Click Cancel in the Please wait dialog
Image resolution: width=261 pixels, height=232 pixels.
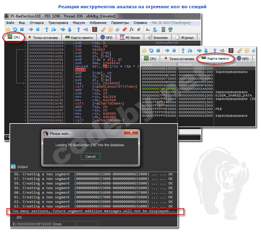(90, 156)
